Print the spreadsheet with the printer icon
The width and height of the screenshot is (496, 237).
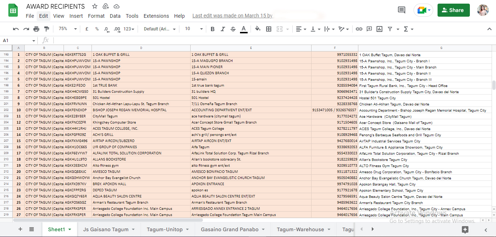pos(36,29)
